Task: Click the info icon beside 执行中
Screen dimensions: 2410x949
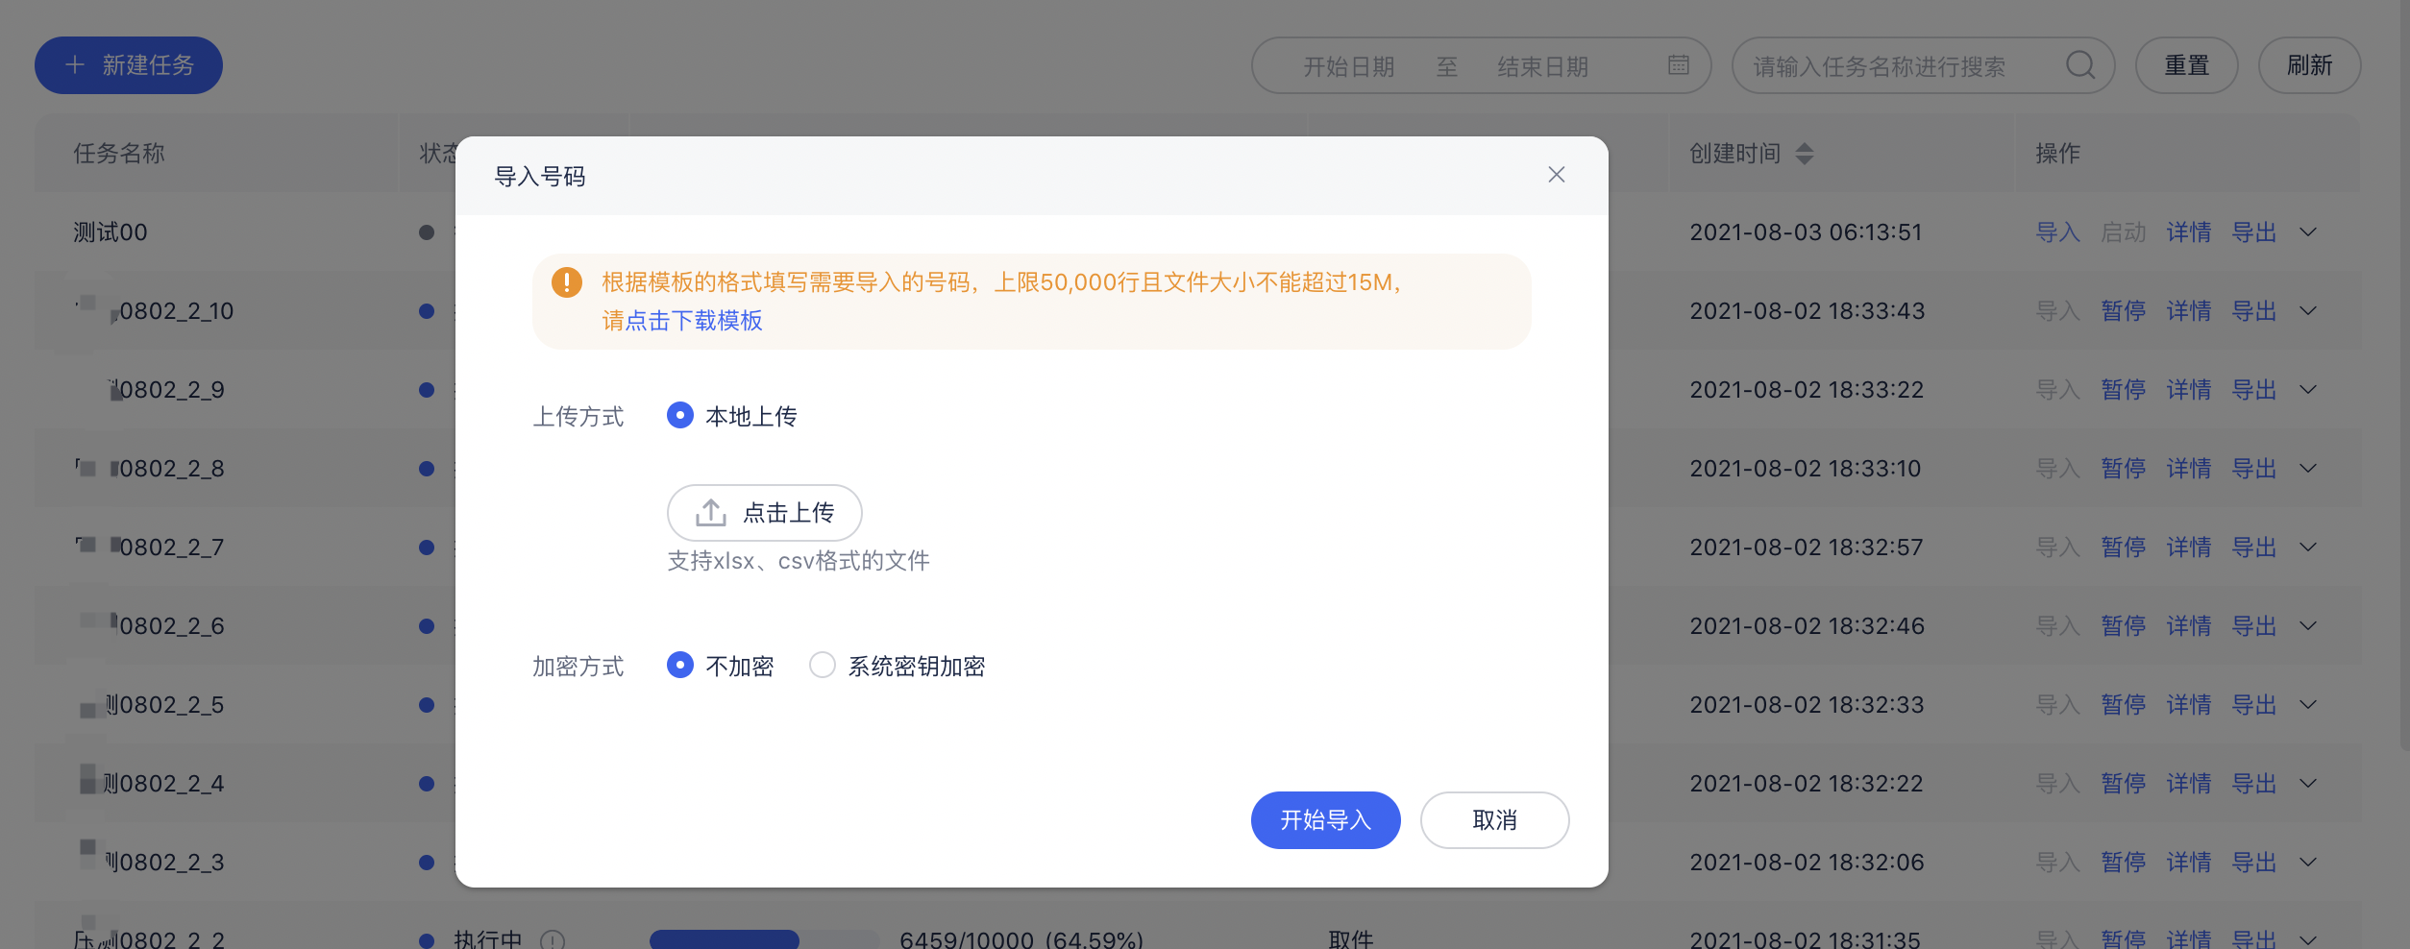Action: pos(553,939)
